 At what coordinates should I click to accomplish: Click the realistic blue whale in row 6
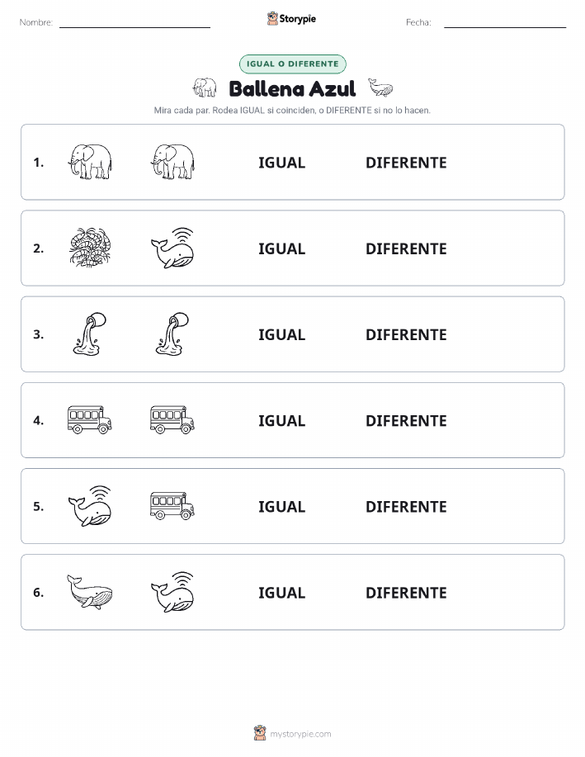pyautogui.click(x=90, y=592)
